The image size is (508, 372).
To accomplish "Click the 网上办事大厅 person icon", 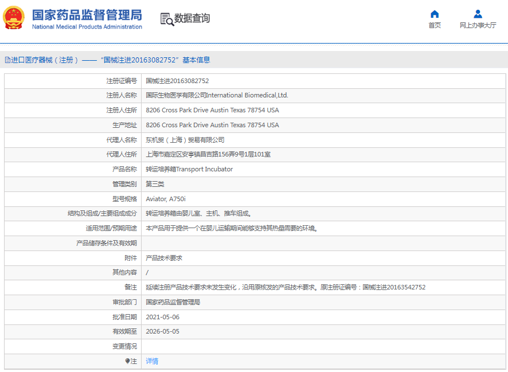I will 478,14.
